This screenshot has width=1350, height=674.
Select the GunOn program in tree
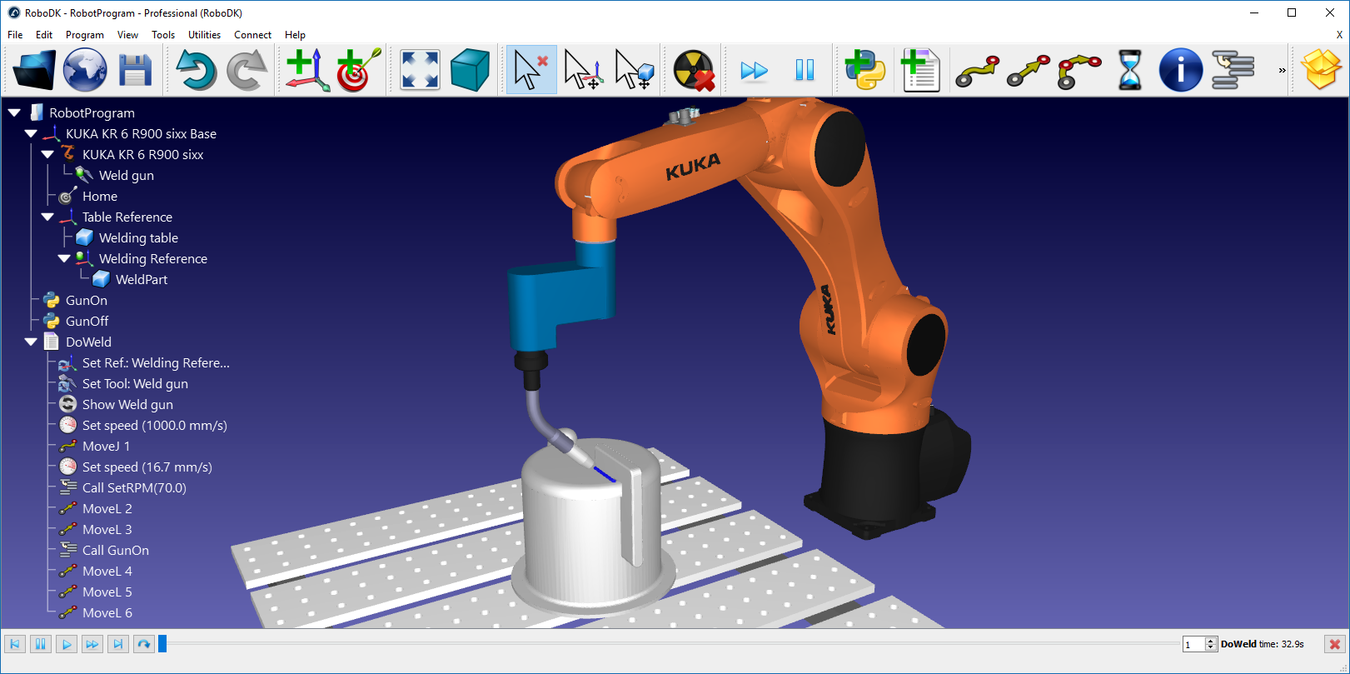click(x=86, y=300)
